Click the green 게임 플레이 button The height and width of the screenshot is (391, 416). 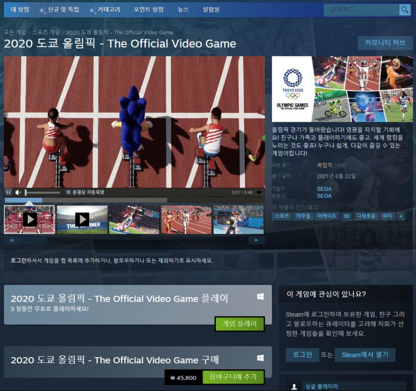tap(239, 324)
